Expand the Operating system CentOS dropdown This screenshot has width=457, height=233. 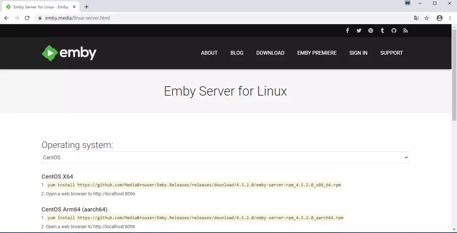pyautogui.click(x=225, y=157)
